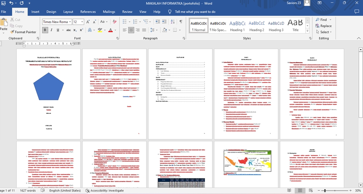Toggle Superscript formatting

[x=81, y=30]
